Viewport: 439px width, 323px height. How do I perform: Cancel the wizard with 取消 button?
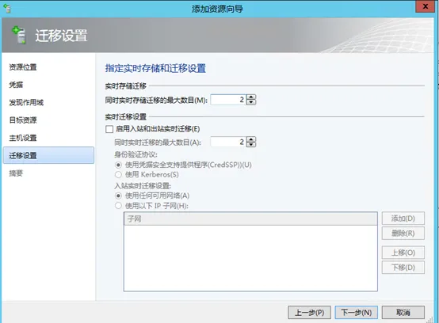click(403, 313)
